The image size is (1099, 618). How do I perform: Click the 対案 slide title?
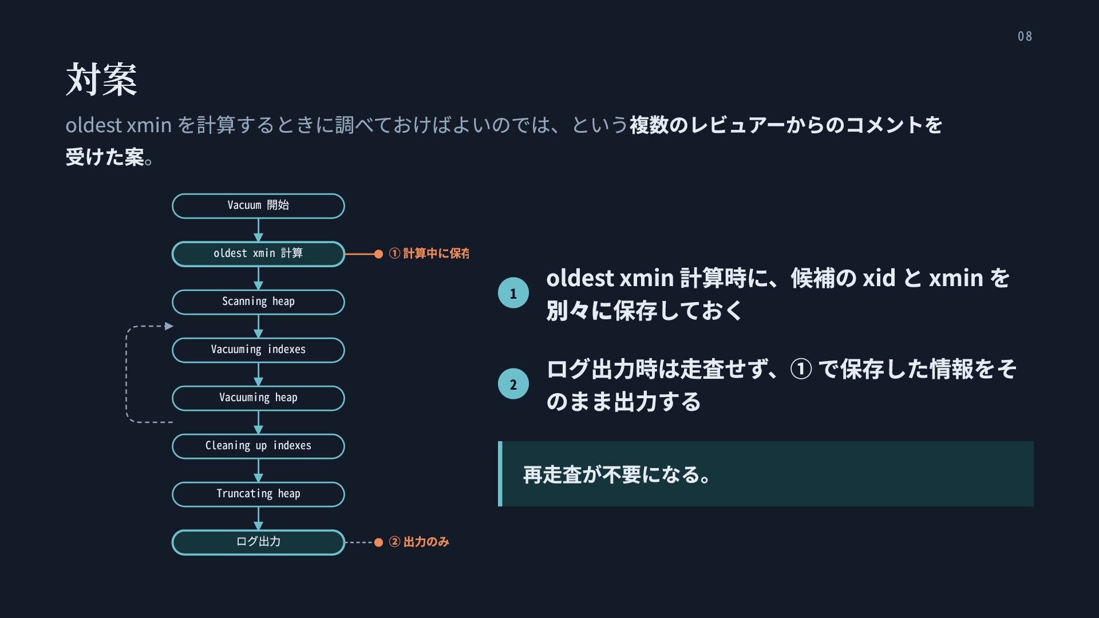click(x=101, y=80)
